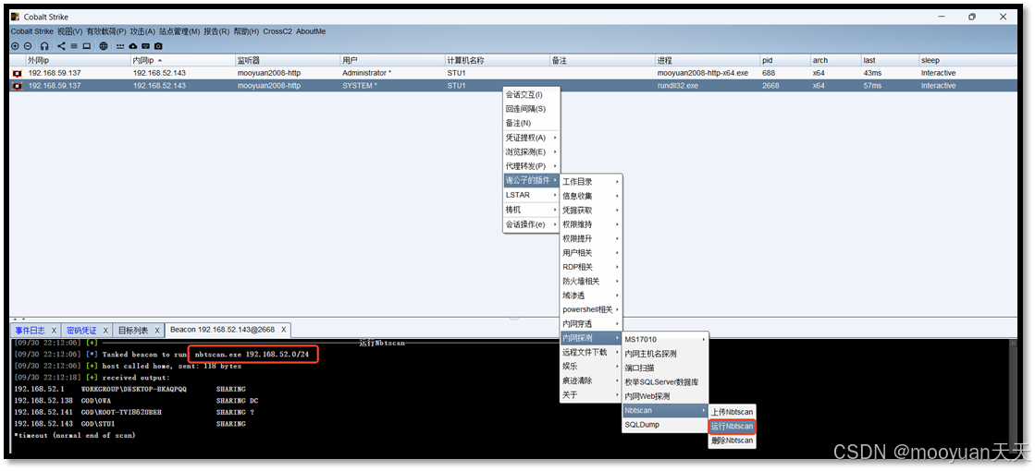Choose 上传Nbtscan in submenu
The width and height of the screenshot is (1035, 471).
tap(732, 412)
